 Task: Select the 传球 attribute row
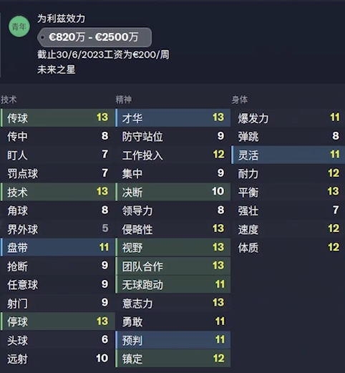click(58, 117)
